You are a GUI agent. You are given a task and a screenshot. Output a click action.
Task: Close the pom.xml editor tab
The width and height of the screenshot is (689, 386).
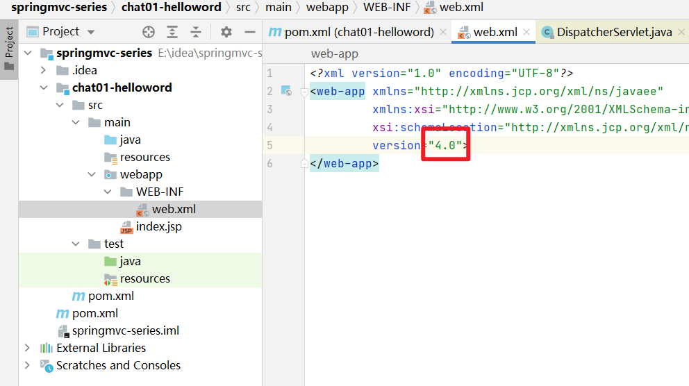[x=443, y=32]
